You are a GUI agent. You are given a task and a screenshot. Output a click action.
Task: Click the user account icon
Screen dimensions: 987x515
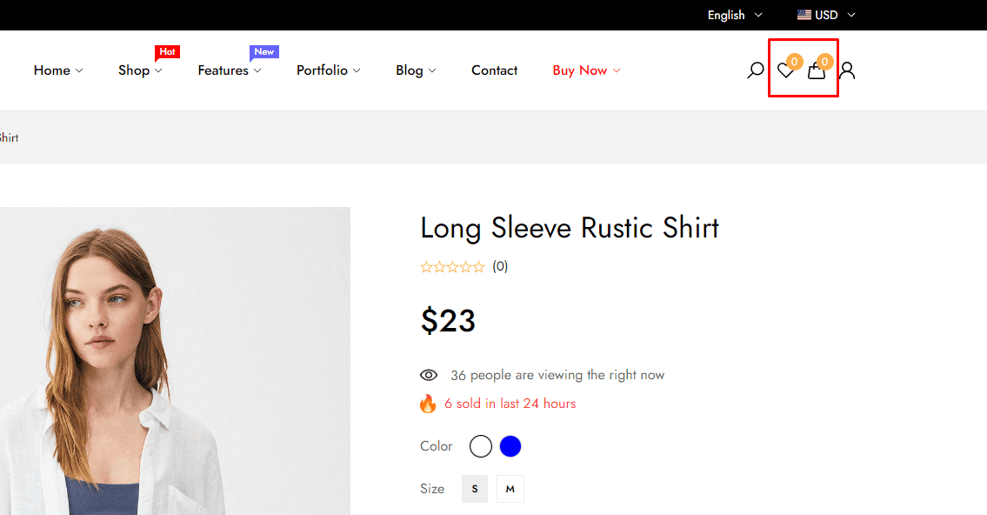(847, 70)
